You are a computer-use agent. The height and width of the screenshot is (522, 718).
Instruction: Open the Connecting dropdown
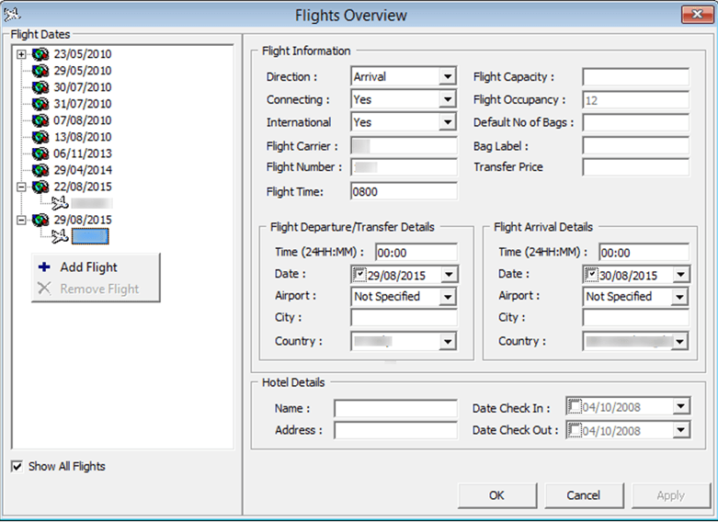(x=448, y=99)
